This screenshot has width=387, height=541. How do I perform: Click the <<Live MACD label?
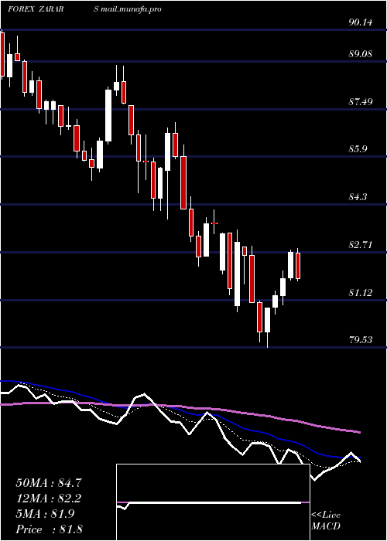[x=326, y=521]
